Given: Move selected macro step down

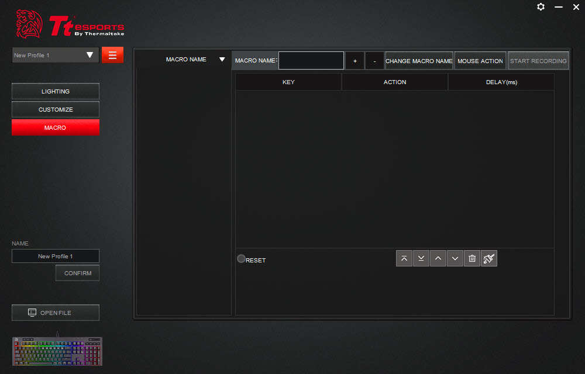Looking at the screenshot, I should coord(455,258).
